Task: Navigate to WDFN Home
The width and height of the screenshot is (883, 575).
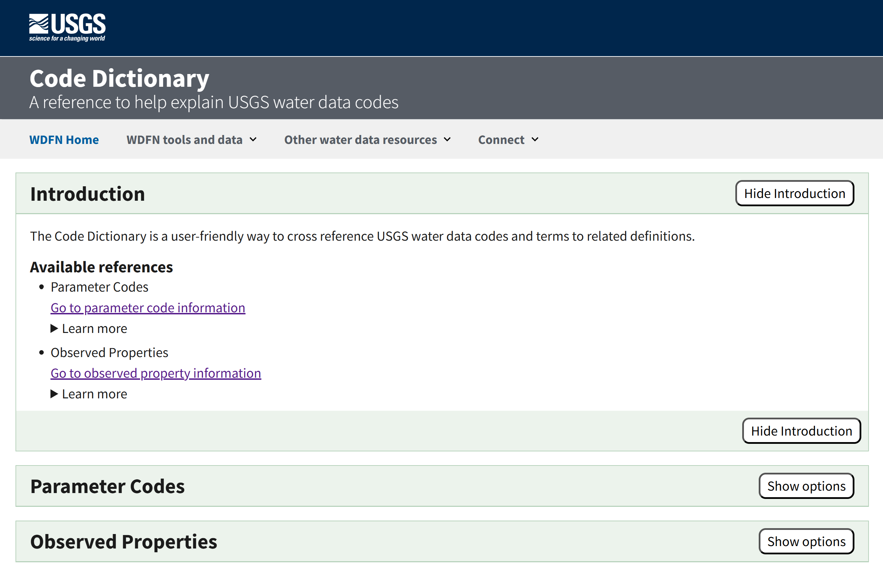Action: [64, 139]
